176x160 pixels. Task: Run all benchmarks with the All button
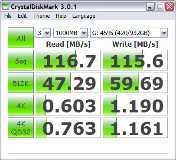21,38
